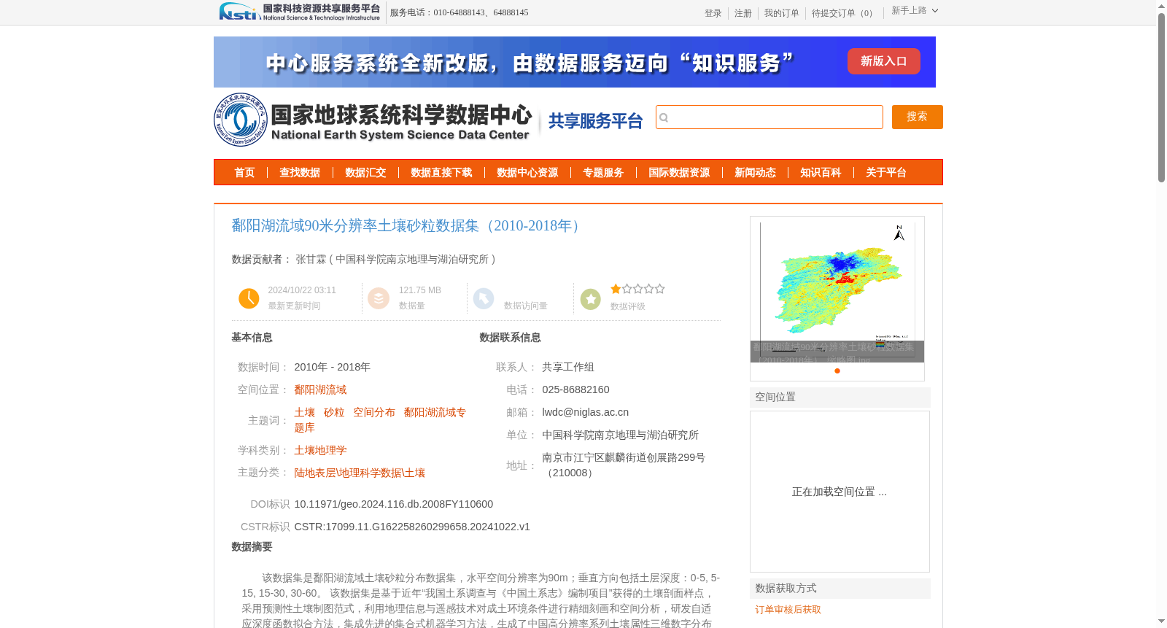1167x628 pixels.
Task: Open the 新闻动态 menu
Action: pyautogui.click(x=755, y=173)
